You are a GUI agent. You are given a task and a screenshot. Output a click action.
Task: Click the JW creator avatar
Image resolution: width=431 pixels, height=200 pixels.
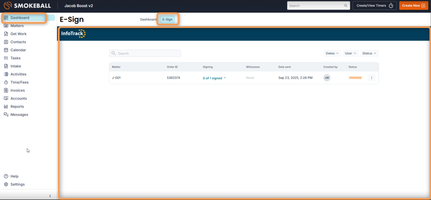click(x=327, y=78)
